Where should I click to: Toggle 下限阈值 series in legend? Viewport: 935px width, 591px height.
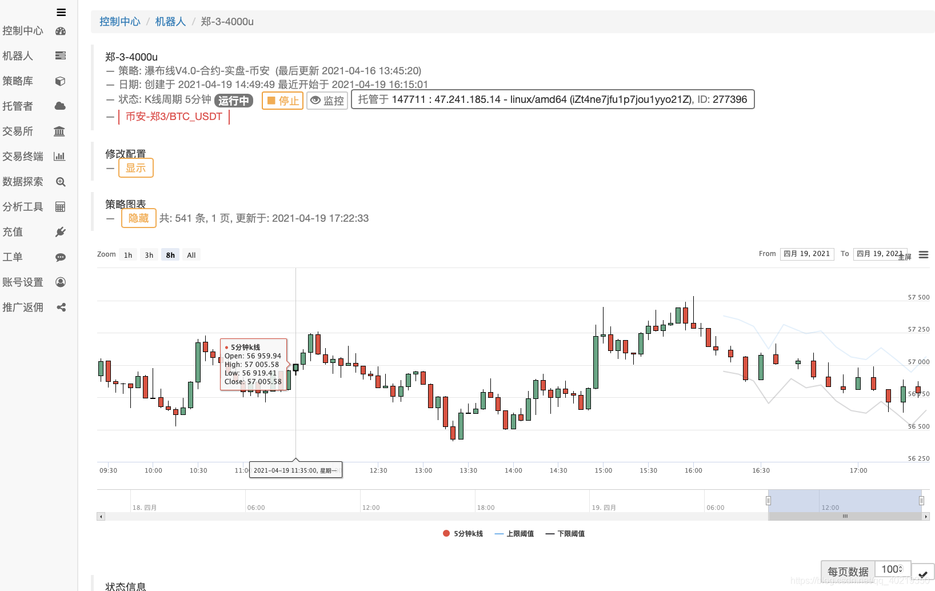tap(565, 534)
